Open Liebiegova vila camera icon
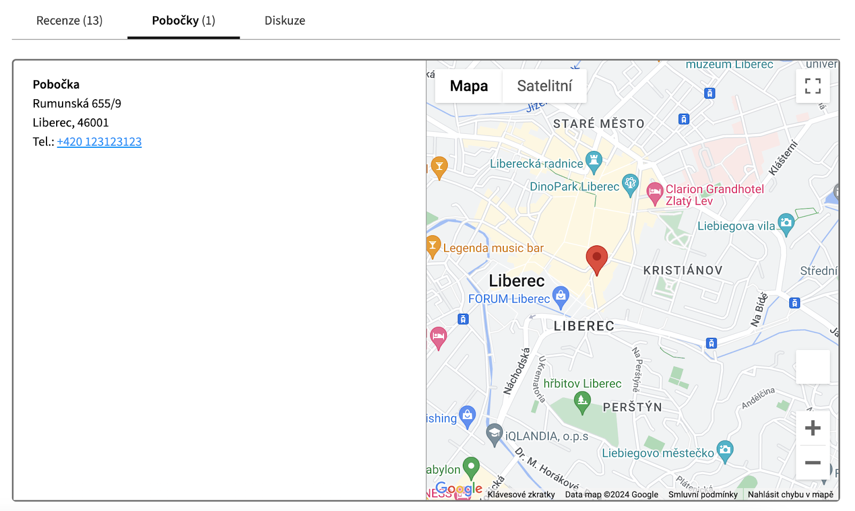 tap(786, 225)
